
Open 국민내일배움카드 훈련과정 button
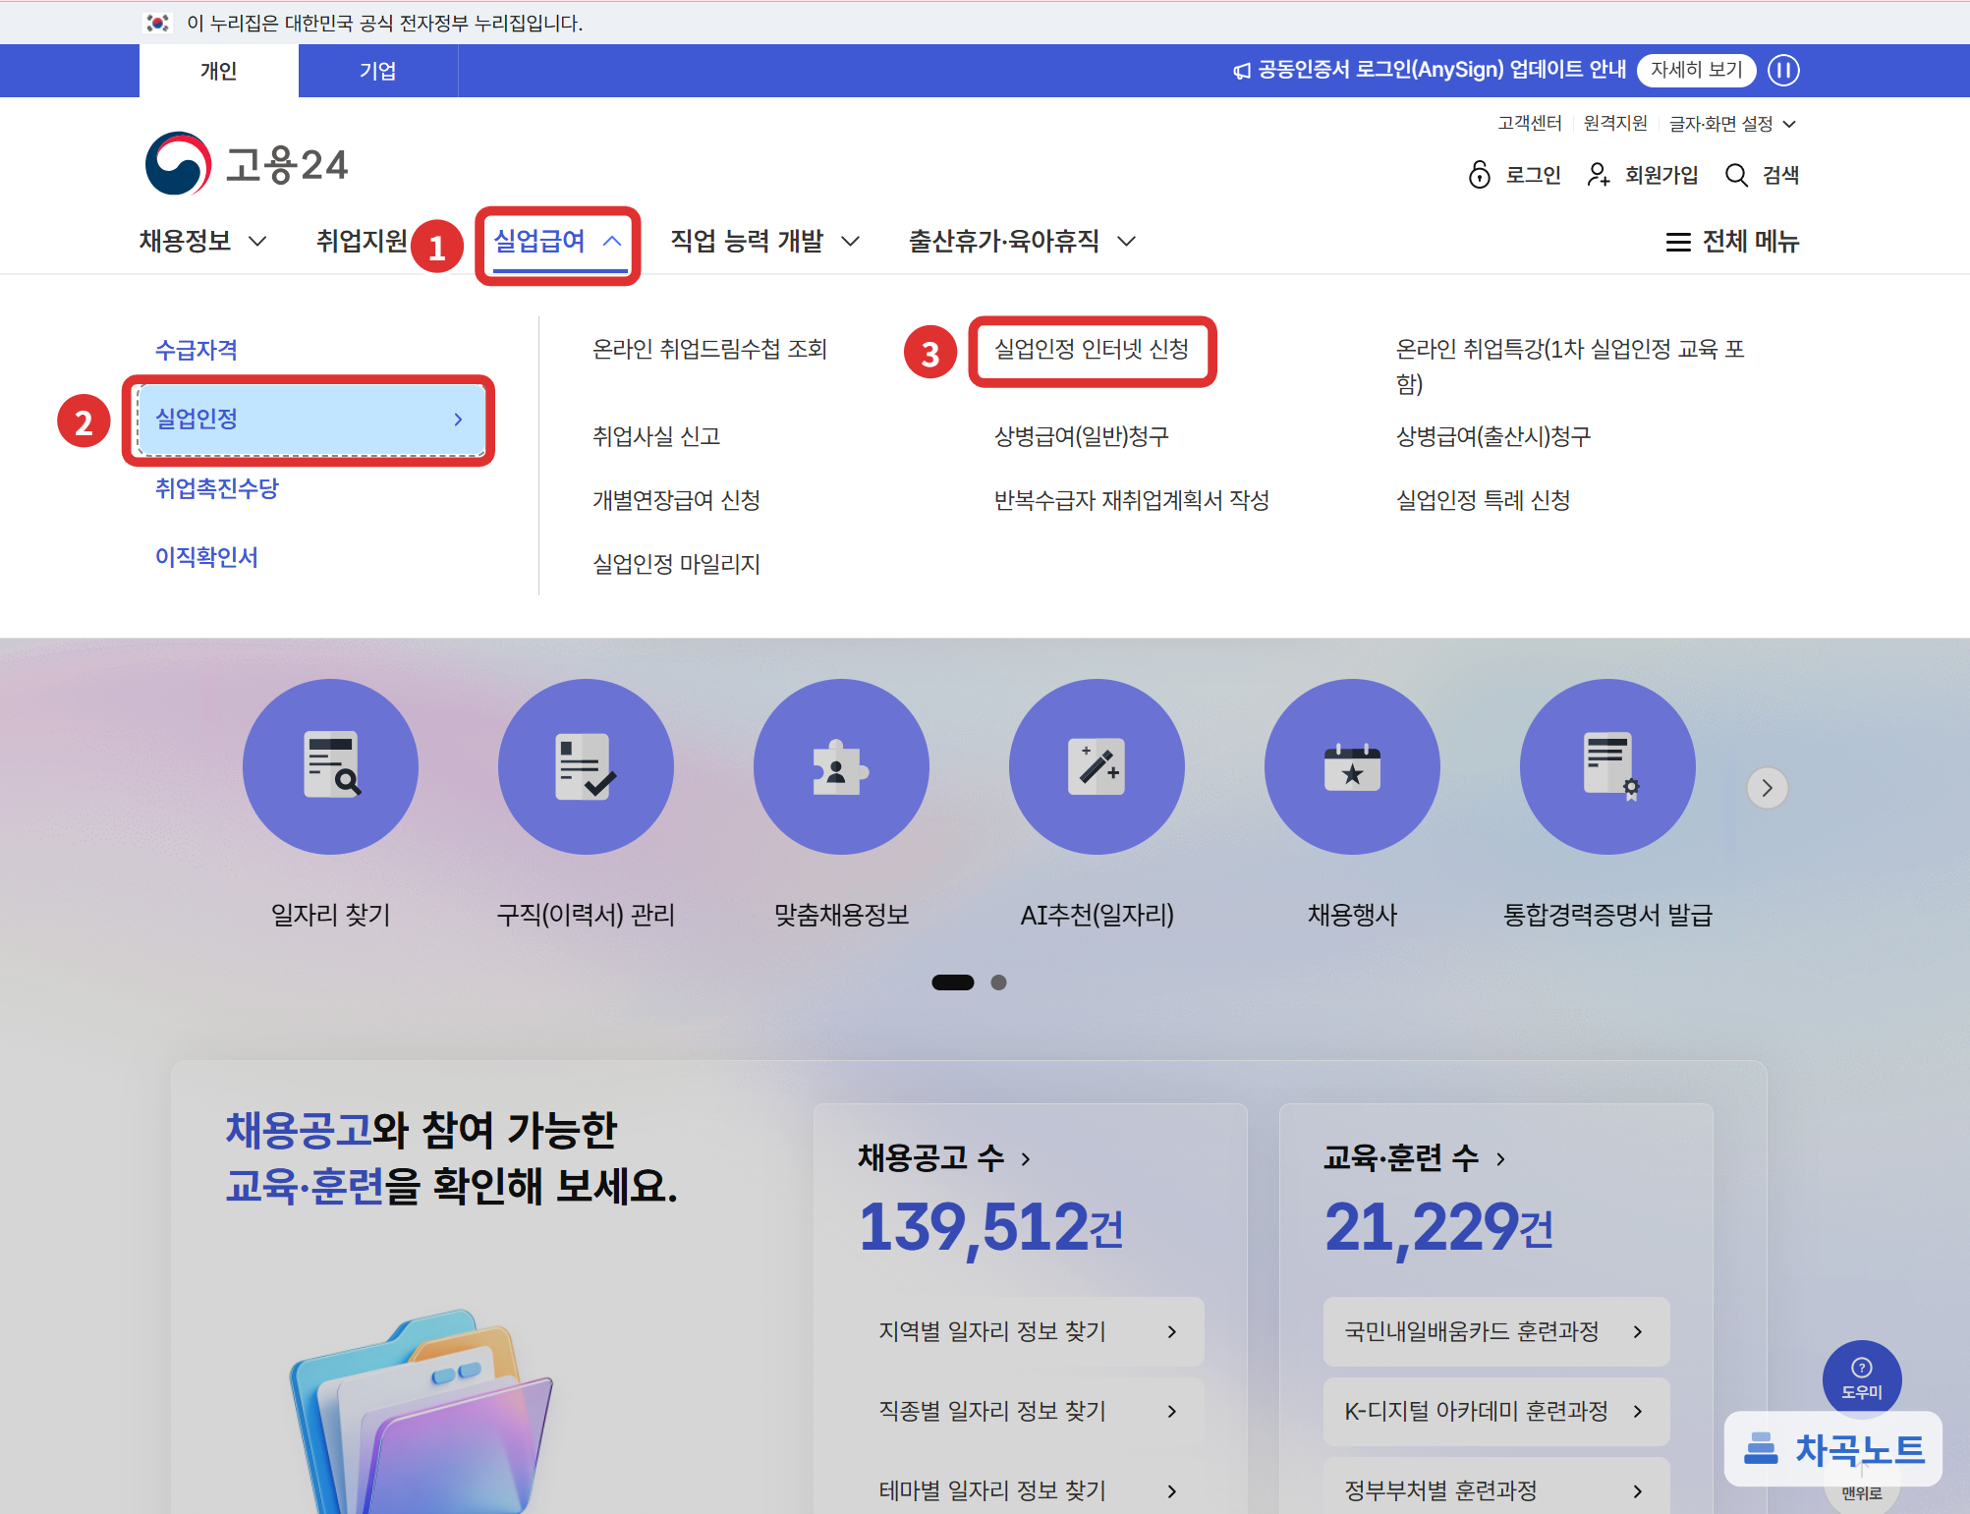tap(1495, 1331)
